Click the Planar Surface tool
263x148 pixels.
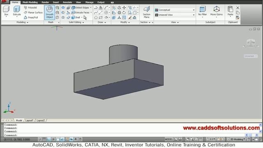pyautogui.click(x=33, y=12)
